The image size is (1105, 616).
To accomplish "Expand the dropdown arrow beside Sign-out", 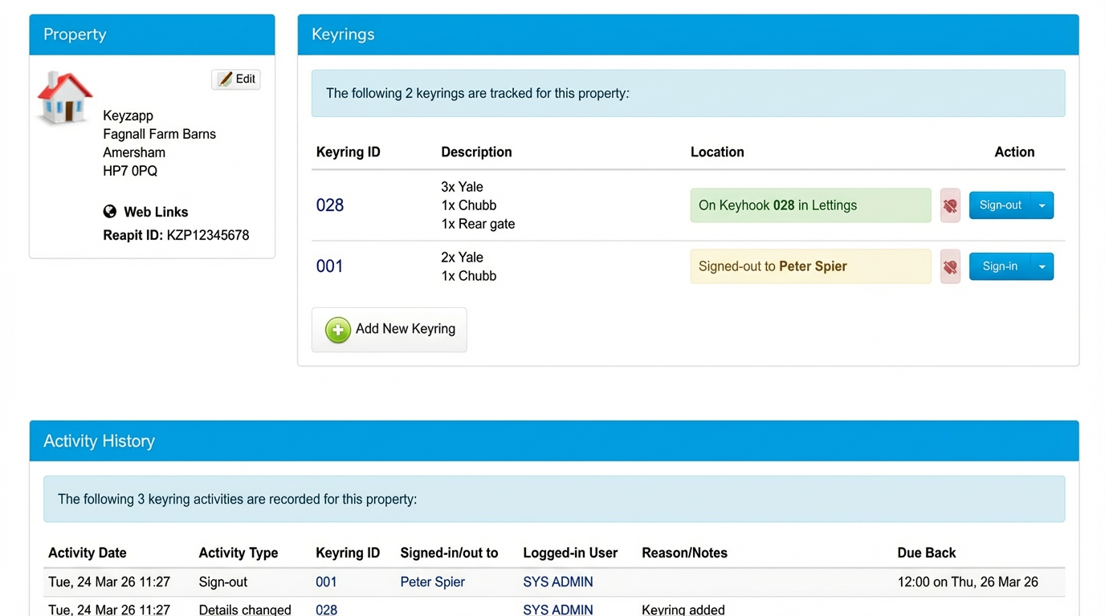I will [1042, 206].
